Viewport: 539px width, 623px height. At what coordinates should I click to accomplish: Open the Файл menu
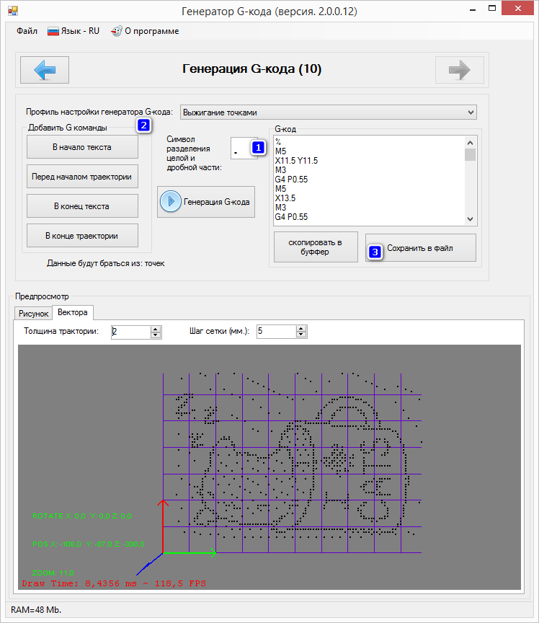(x=27, y=31)
